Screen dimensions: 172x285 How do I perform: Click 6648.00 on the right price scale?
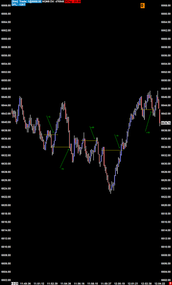pyautogui.click(x=166, y=89)
